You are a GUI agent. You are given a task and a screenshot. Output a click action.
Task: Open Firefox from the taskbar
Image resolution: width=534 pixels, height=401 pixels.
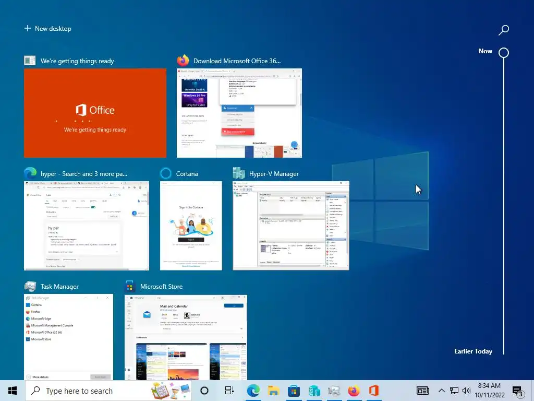[x=354, y=391]
